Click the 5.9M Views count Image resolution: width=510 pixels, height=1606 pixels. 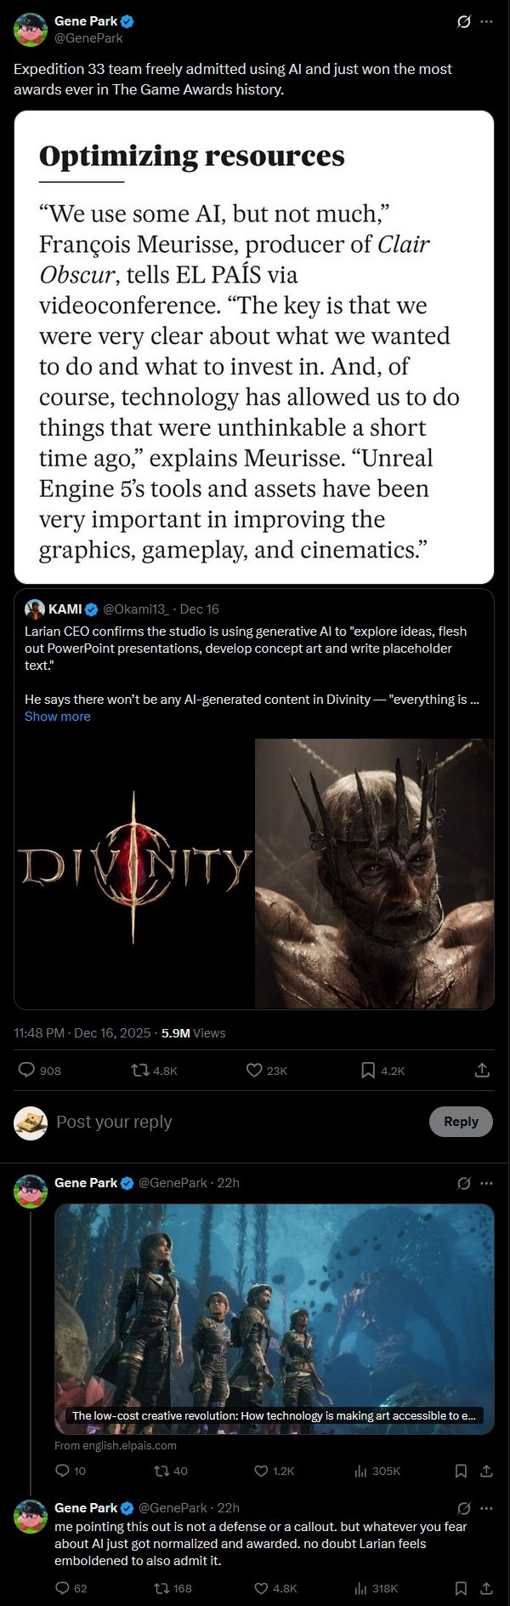pyautogui.click(x=193, y=1032)
